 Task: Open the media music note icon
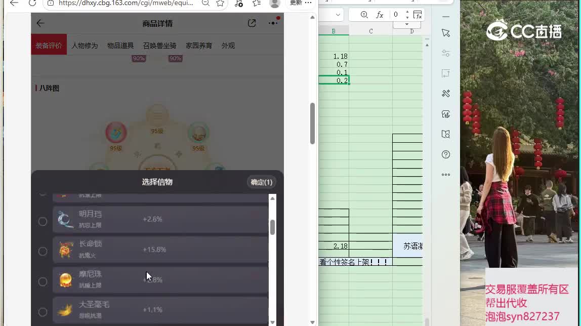click(239, 4)
